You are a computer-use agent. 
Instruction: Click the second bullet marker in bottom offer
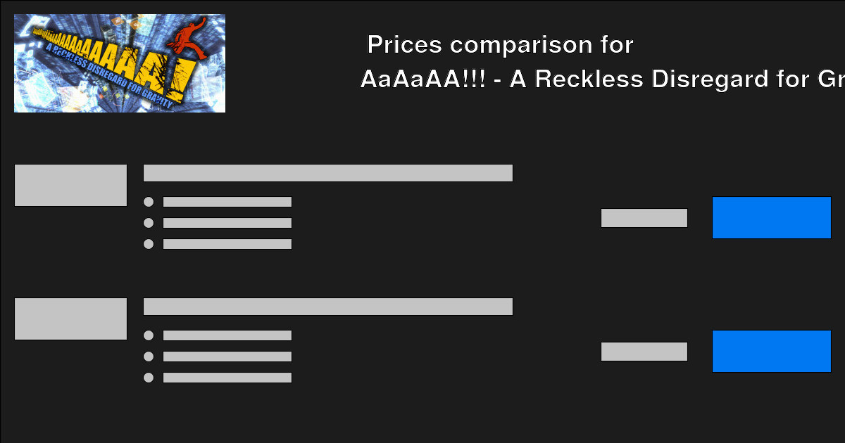149,357
